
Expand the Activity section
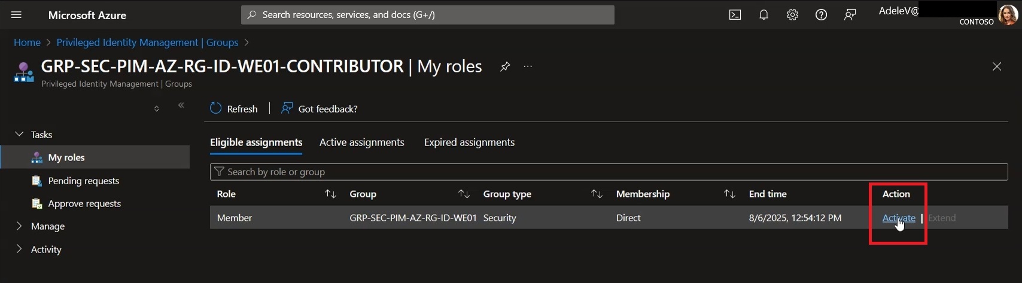tap(19, 249)
